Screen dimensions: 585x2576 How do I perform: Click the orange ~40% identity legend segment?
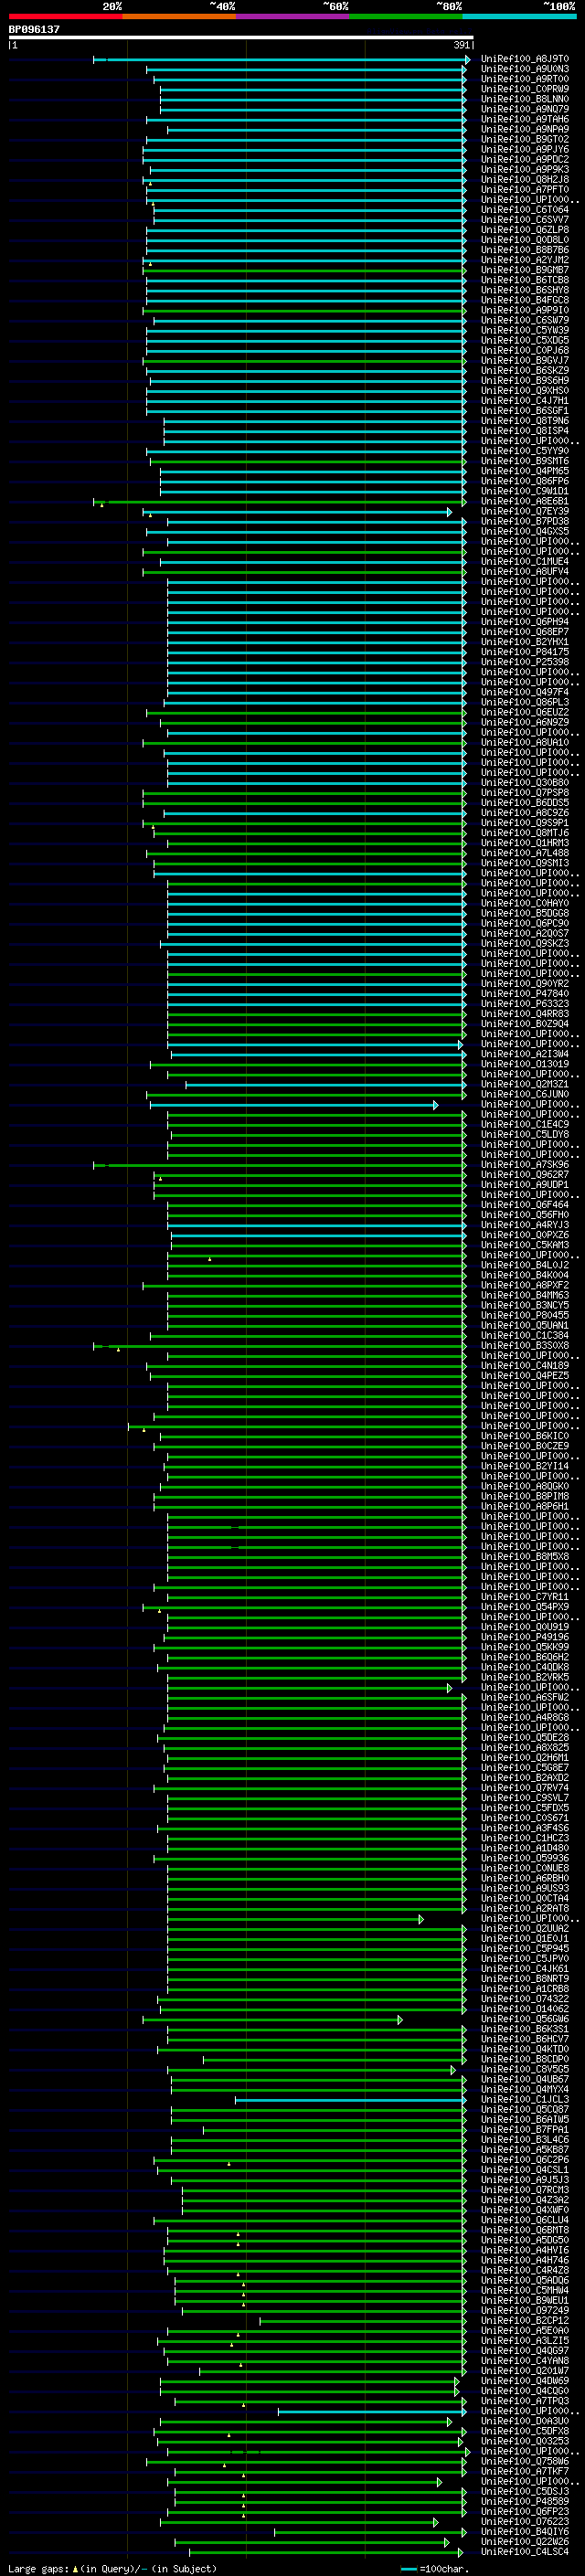pyautogui.click(x=179, y=16)
